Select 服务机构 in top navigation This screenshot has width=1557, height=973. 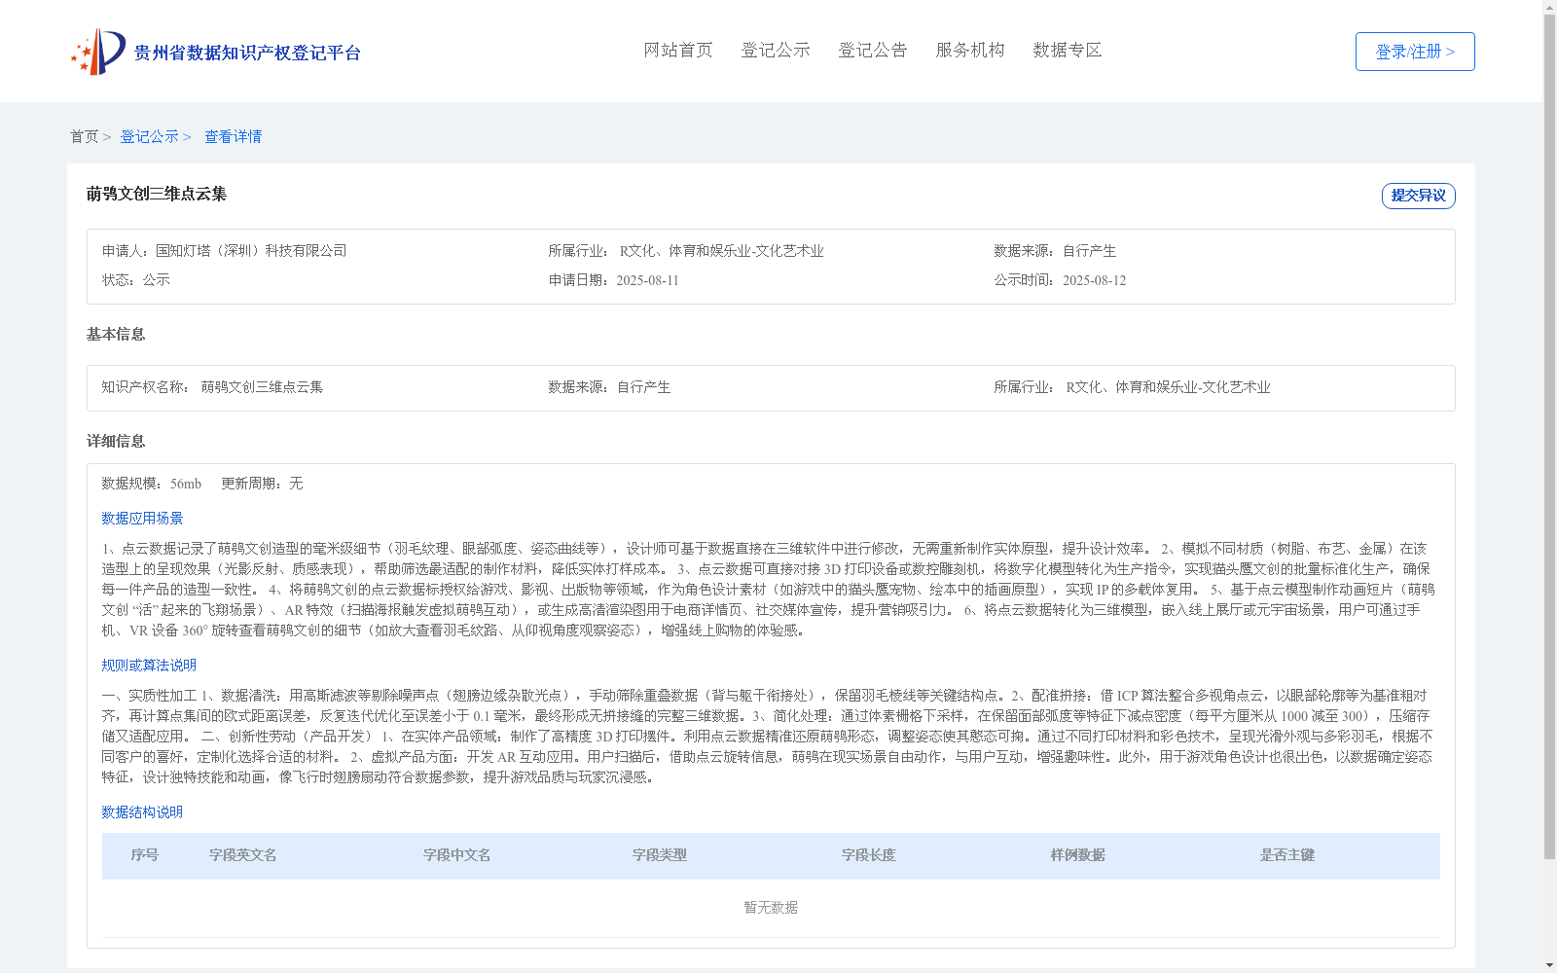pos(970,51)
